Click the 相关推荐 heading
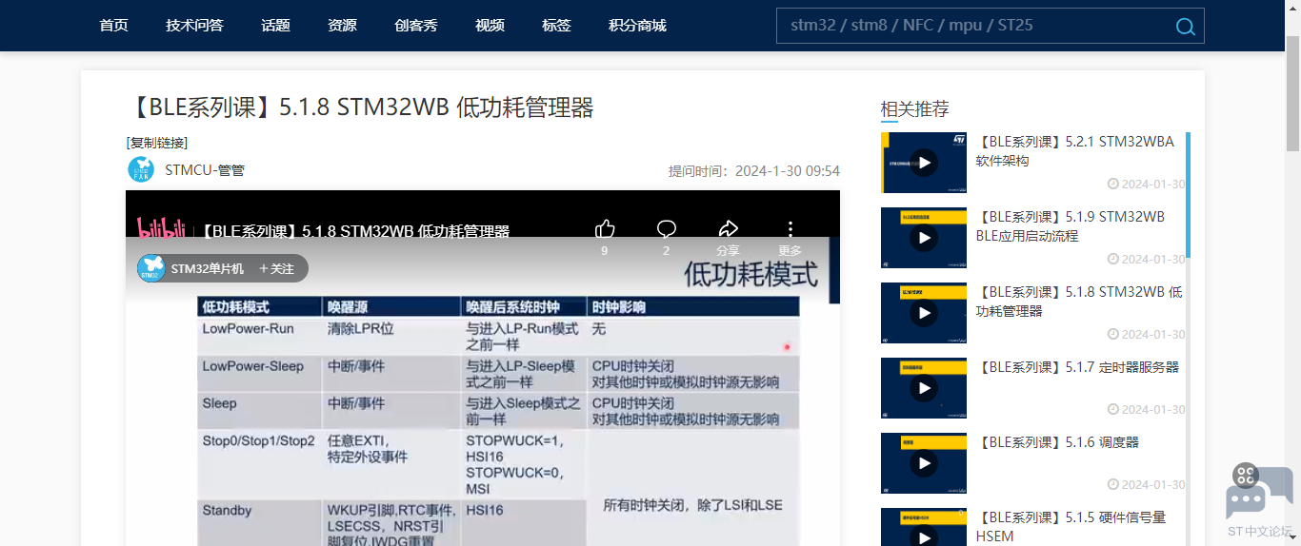This screenshot has height=546, width=1301. (x=914, y=109)
